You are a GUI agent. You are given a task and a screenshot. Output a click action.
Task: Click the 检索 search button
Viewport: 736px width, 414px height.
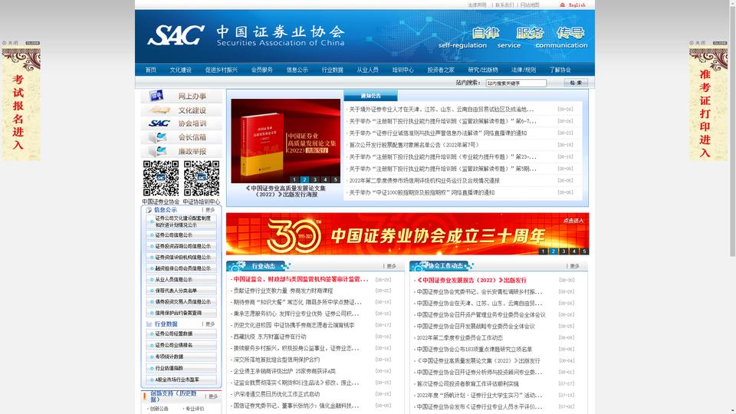click(x=576, y=83)
